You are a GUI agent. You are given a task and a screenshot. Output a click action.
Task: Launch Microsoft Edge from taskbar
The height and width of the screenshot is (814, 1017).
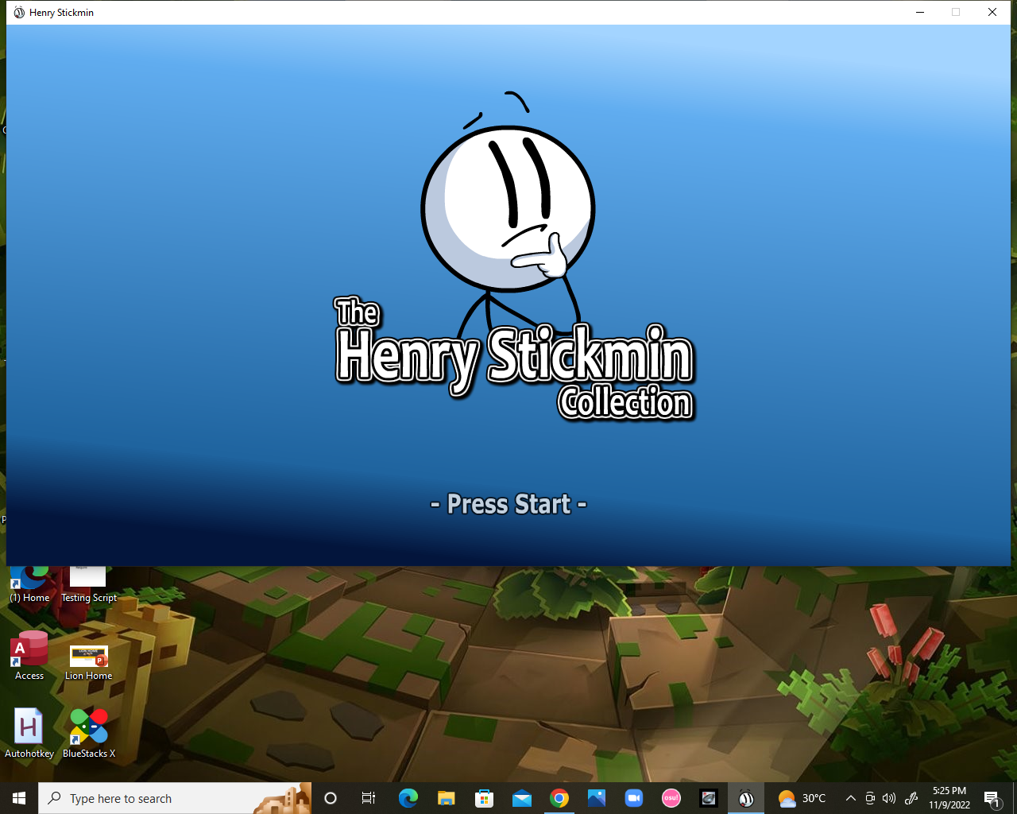408,798
